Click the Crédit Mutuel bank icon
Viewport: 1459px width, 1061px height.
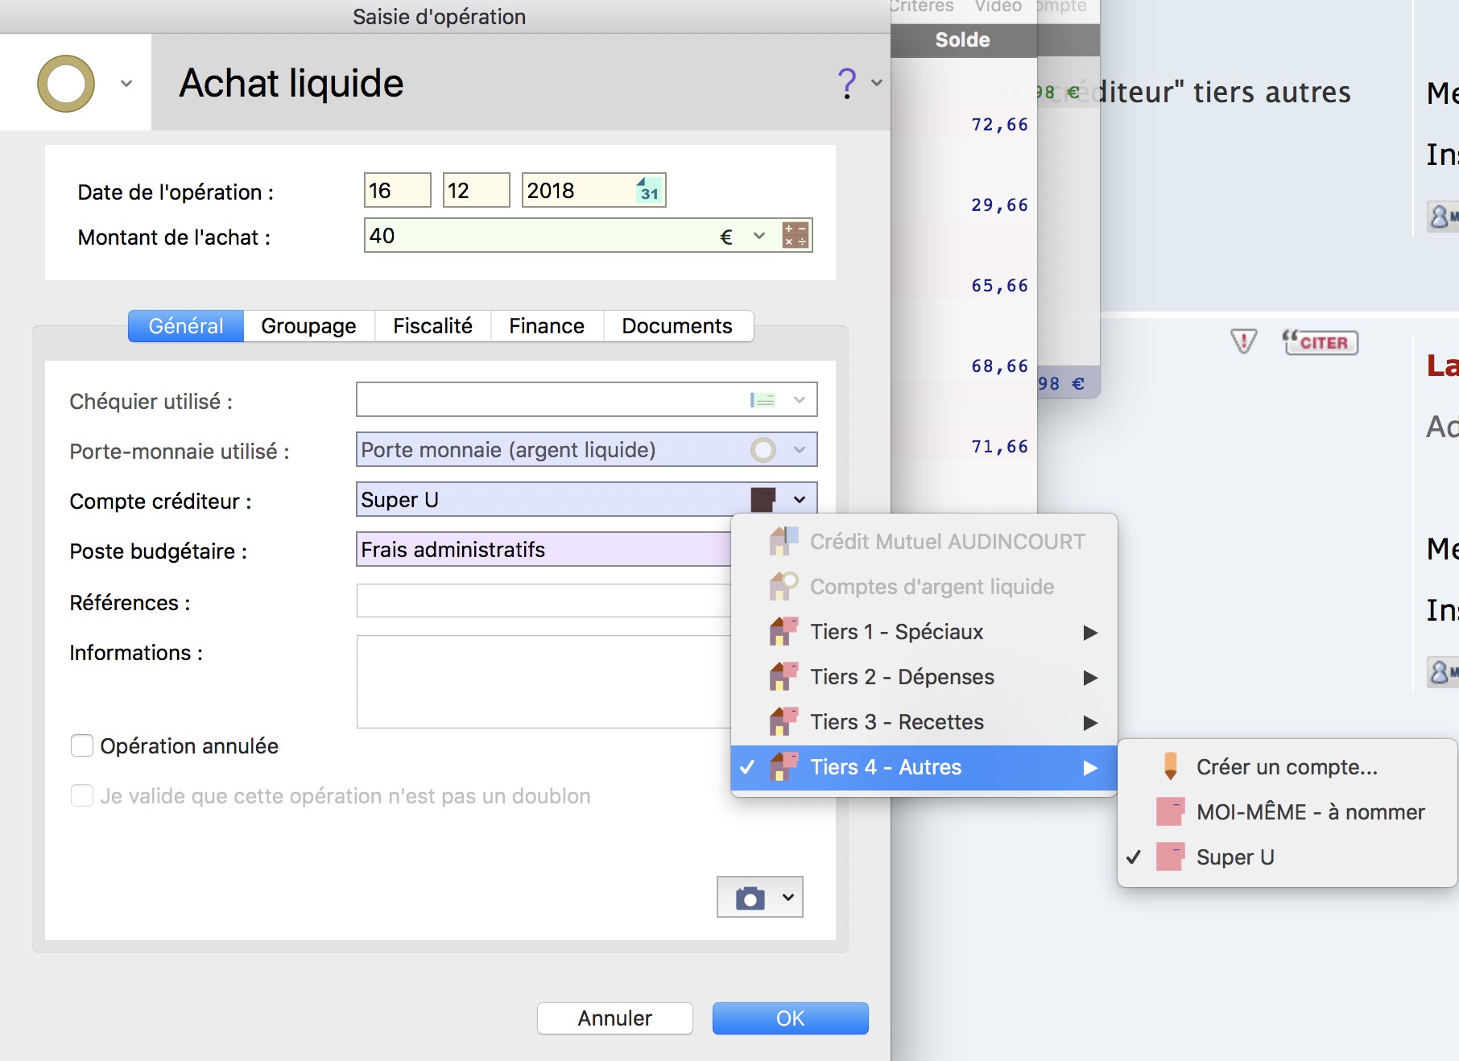pos(783,542)
